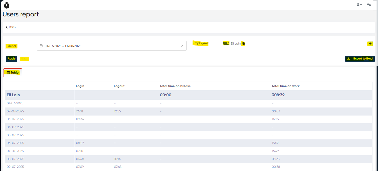Add an employee with the plus button
Screen dimensions: 378x171
click(370, 44)
